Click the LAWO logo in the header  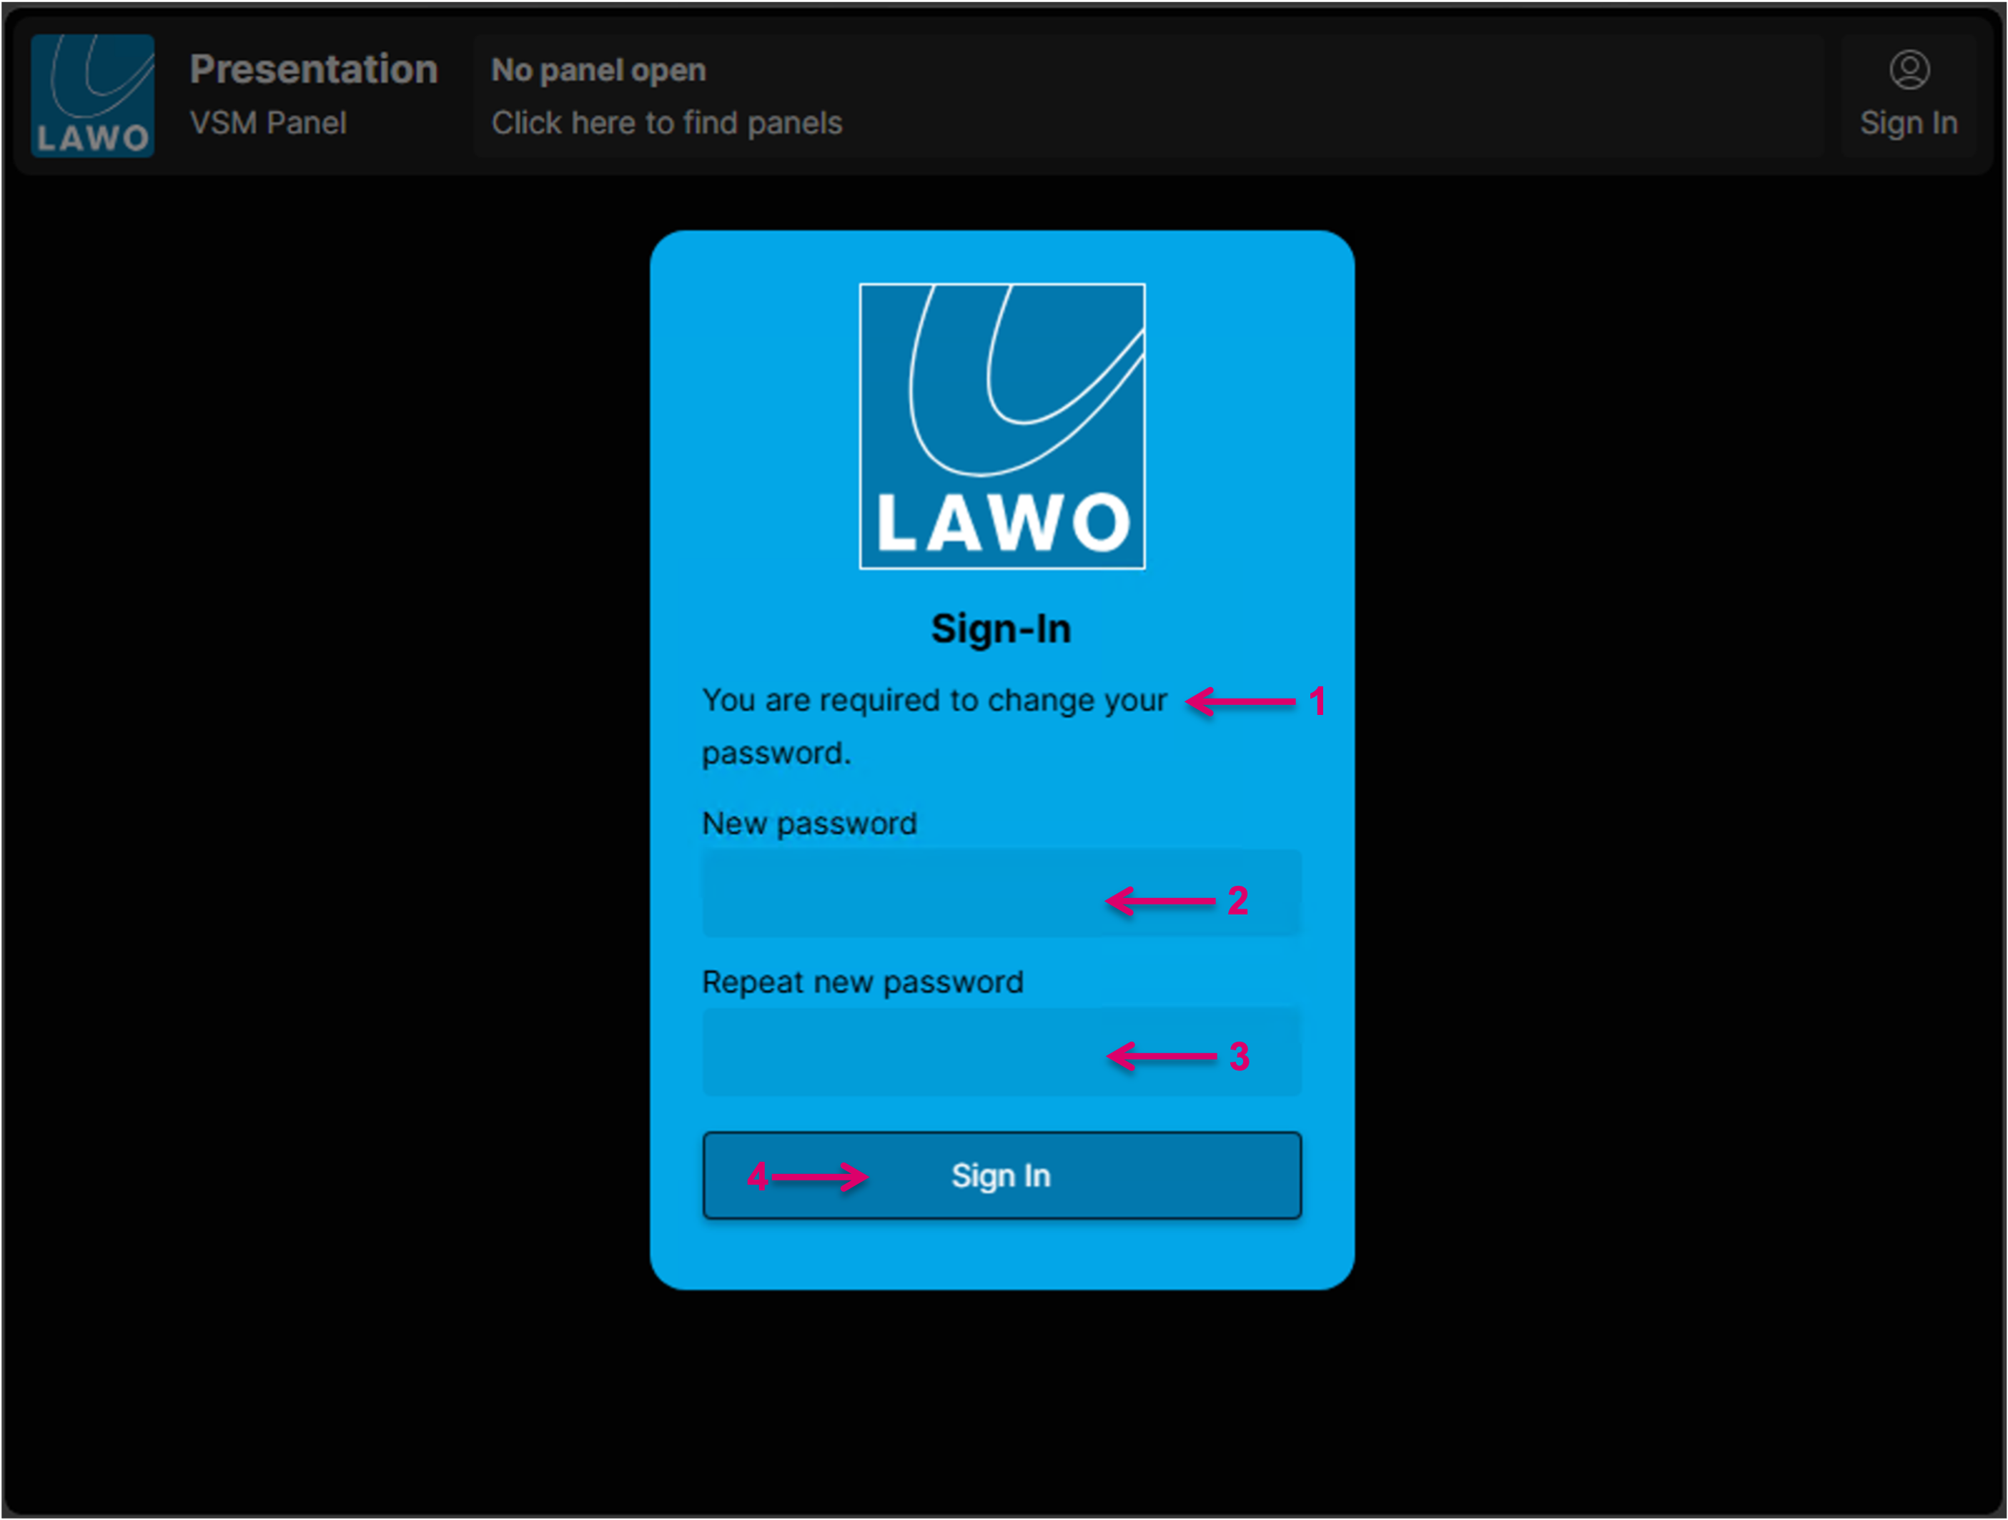click(x=92, y=95)
